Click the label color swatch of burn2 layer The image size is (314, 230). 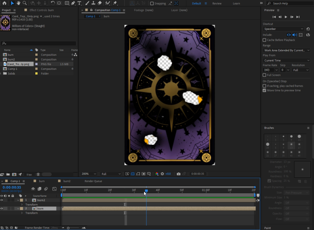click(22, 200)
